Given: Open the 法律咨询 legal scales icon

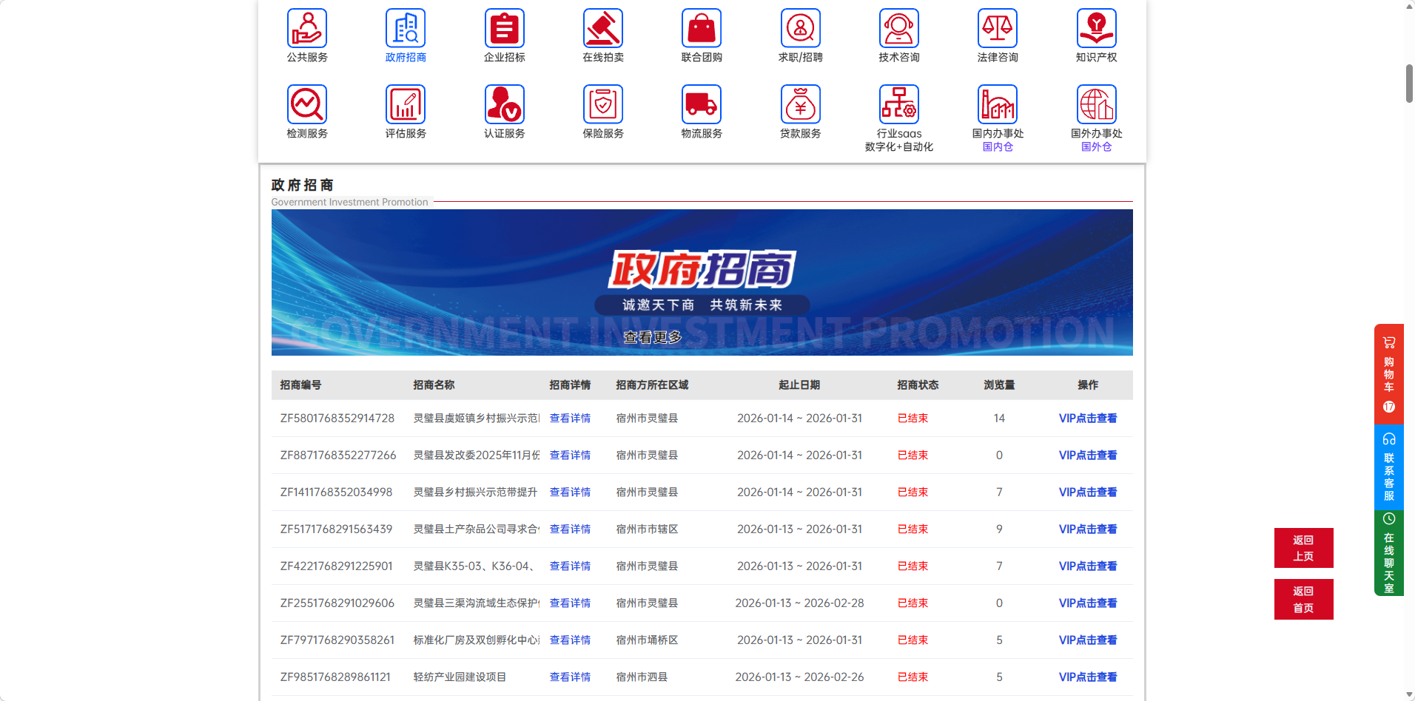Looking at the screenshot, I should pos(997,29).
